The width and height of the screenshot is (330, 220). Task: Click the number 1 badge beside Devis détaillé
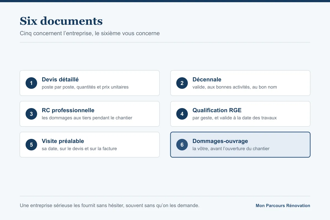(x=31, y=83)
